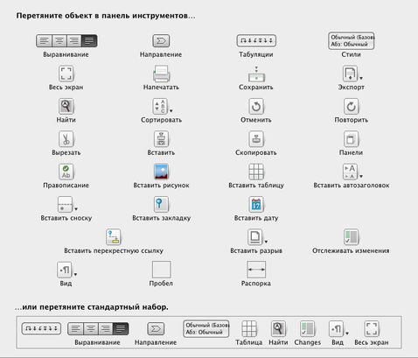Open the Стили style selector box
Image resolution: width=418 pixels, height=358 pixels.
point(352,41)
